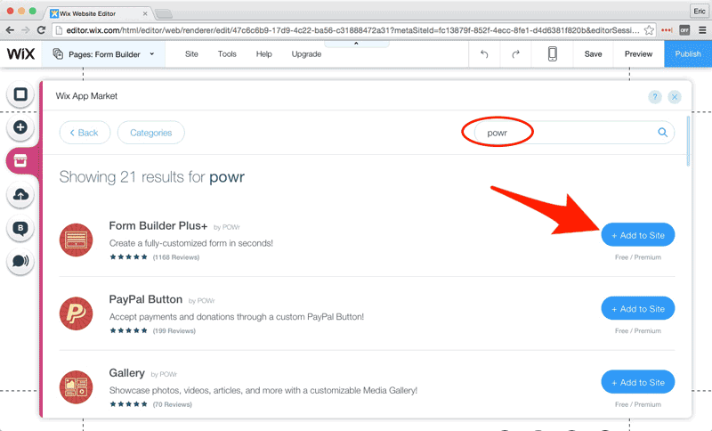
Task: Click the App Market vertical scrollbar
Action: pos(688,141)
